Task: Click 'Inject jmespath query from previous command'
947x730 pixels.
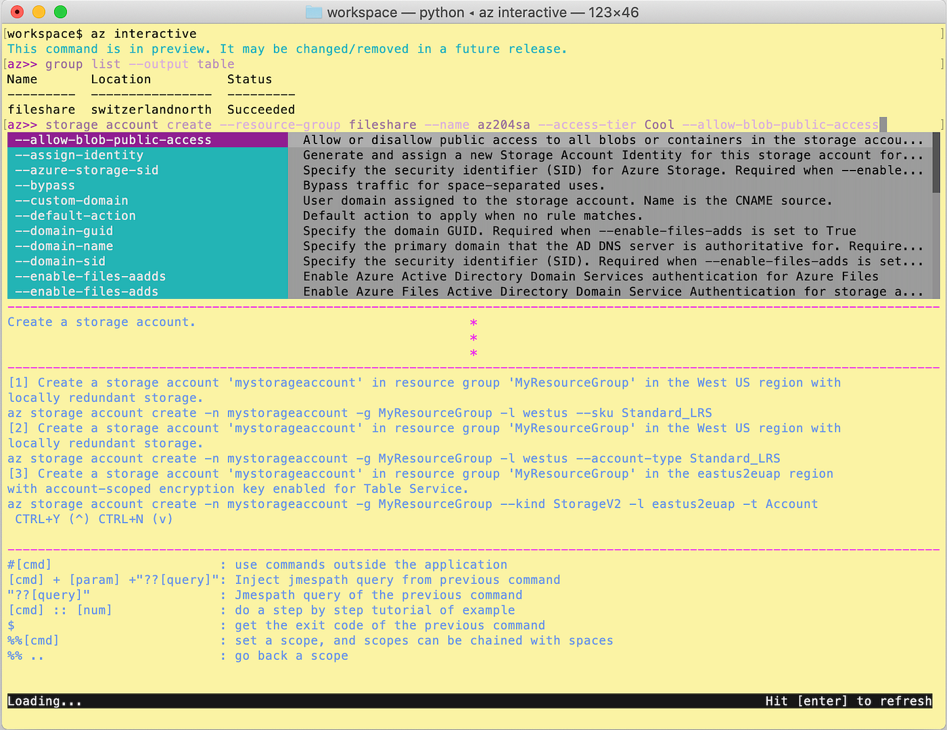Action: click(x=398, y=580)
